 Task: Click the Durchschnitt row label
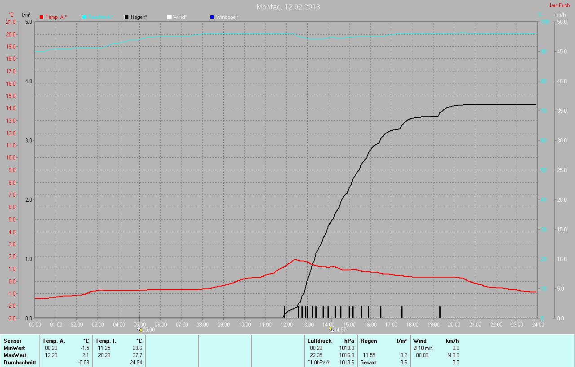click(x=20, y=363)
